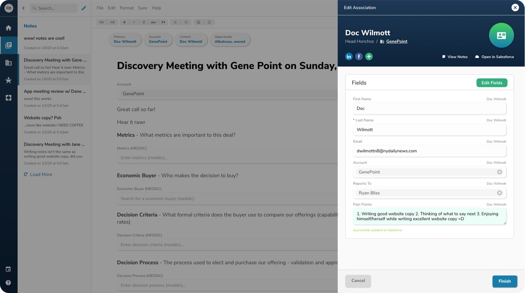Screen dimensions: 525x293
Task: Click Load More in the notes list
Action: [38, 174]
